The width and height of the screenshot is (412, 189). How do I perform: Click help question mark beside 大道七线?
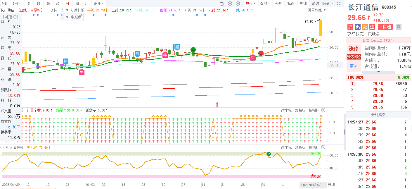pos(62,10)
